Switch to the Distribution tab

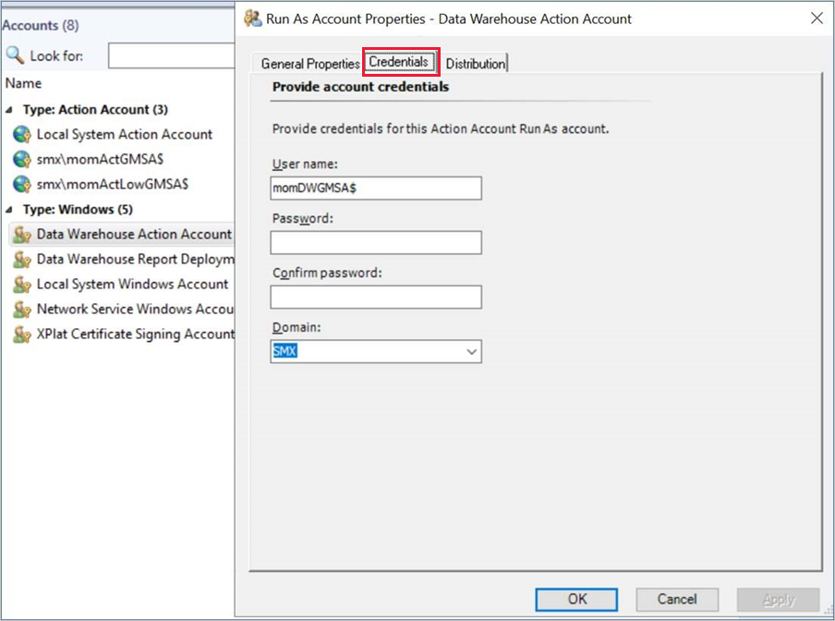[476, 64]
